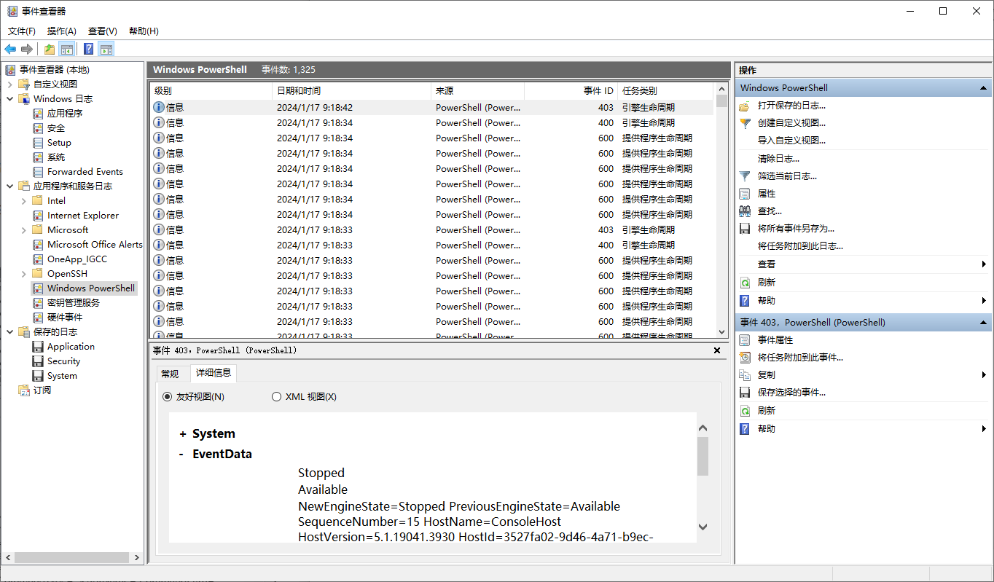The height and width of the screenshot is (582, 994).
Task: Expand the System section in details
Action: (183, 434)
